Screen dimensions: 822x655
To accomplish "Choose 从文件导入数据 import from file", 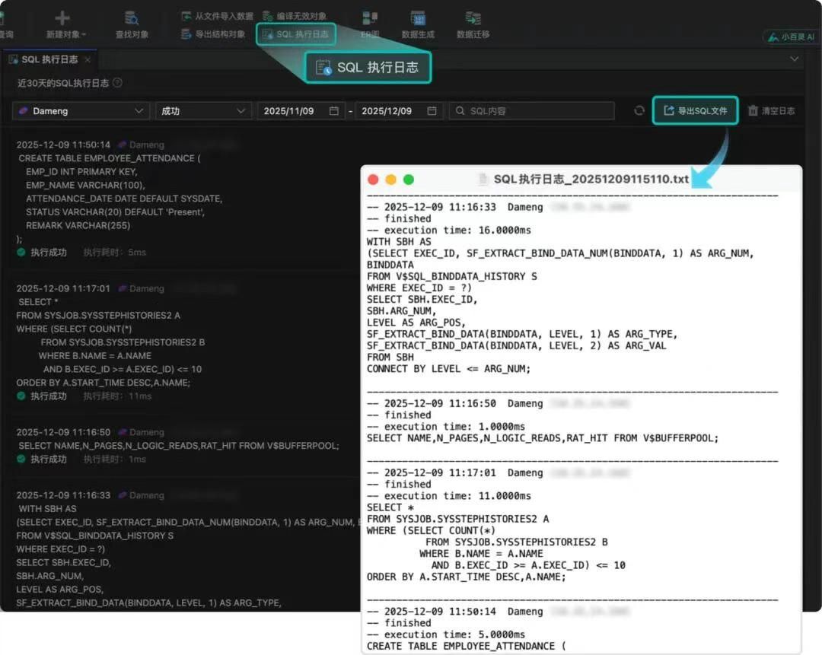I will coord(216,16).
